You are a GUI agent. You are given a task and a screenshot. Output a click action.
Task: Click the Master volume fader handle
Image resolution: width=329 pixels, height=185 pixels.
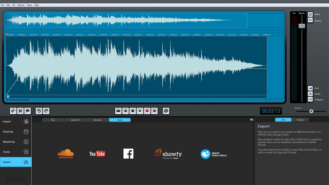point(302,26)
